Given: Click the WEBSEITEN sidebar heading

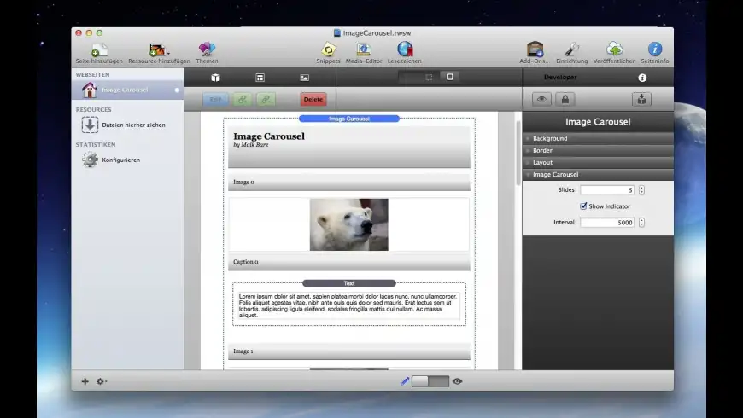Looking at the screenshot, I should 93,75.
